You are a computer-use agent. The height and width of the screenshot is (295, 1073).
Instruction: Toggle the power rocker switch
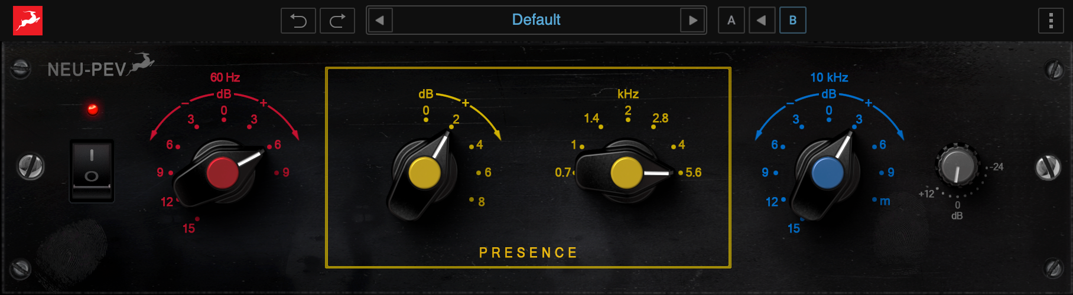coord(92,171)
